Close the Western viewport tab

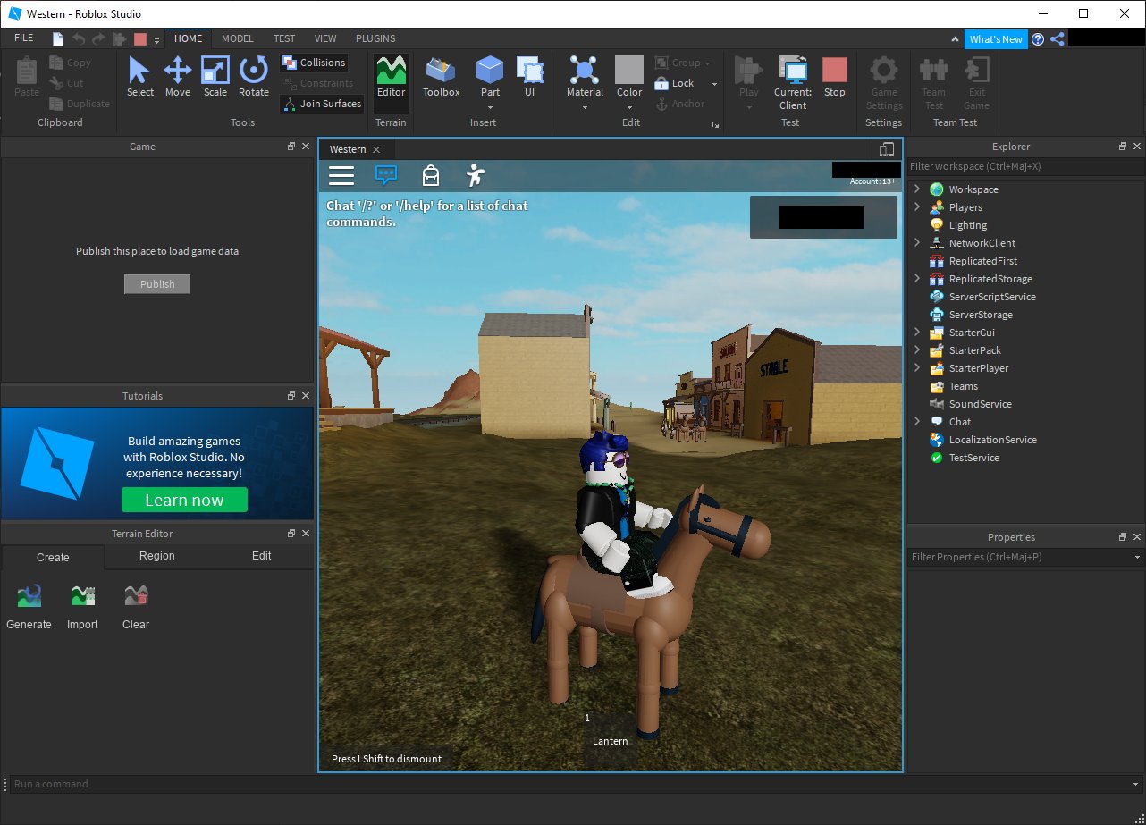376,149
